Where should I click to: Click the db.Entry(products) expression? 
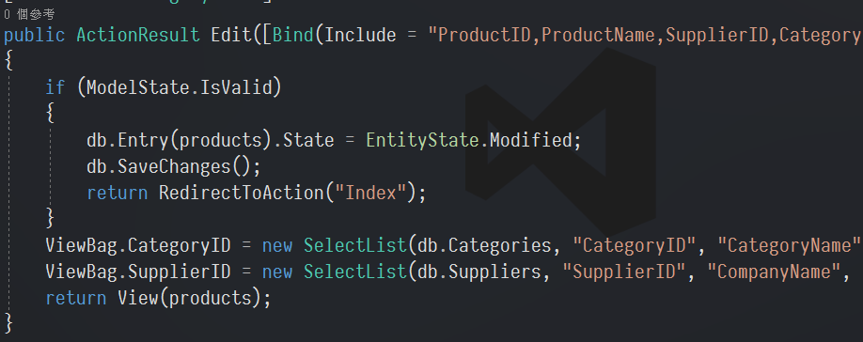click(180, 140)
